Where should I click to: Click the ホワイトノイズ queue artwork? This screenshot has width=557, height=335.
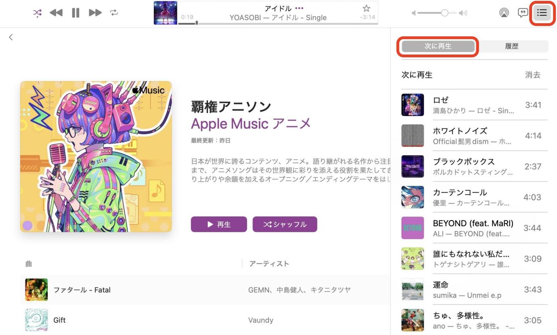point(413,136)
